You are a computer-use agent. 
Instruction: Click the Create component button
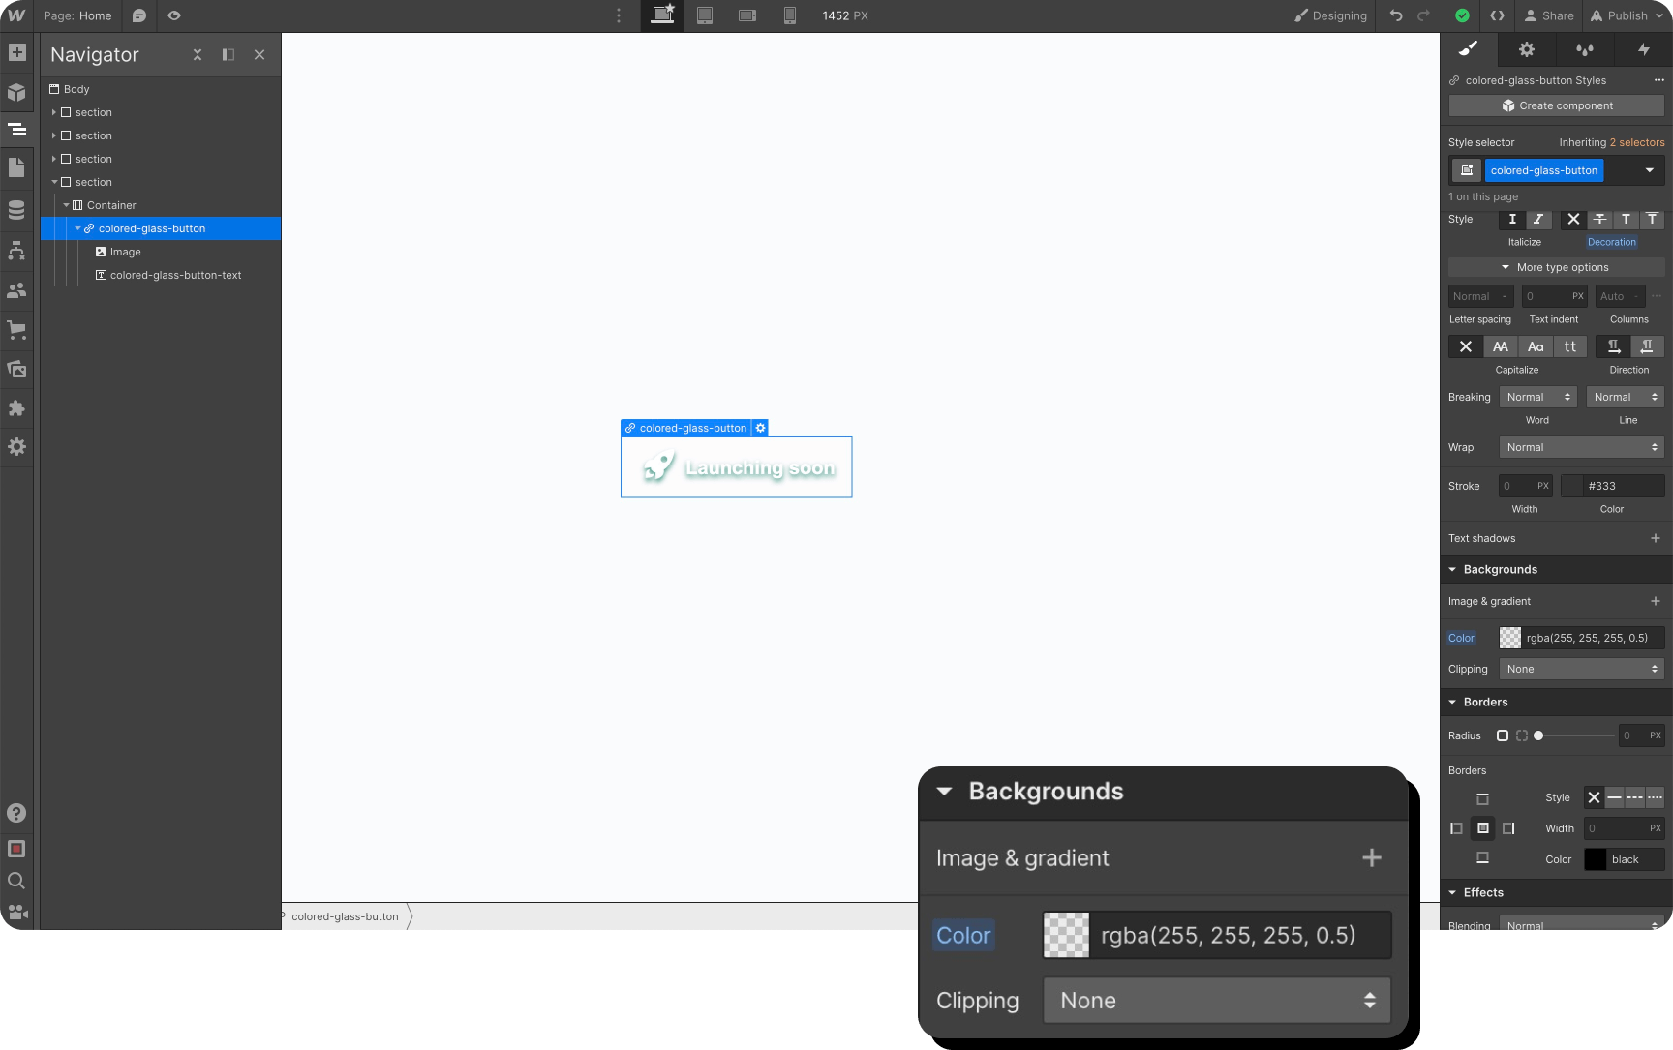[x=1555, y=105]
